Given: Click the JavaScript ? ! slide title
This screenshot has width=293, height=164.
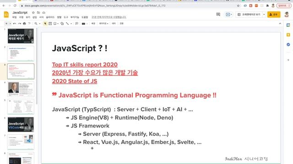Looking at the screenshot, I should (x=80, y=48).
